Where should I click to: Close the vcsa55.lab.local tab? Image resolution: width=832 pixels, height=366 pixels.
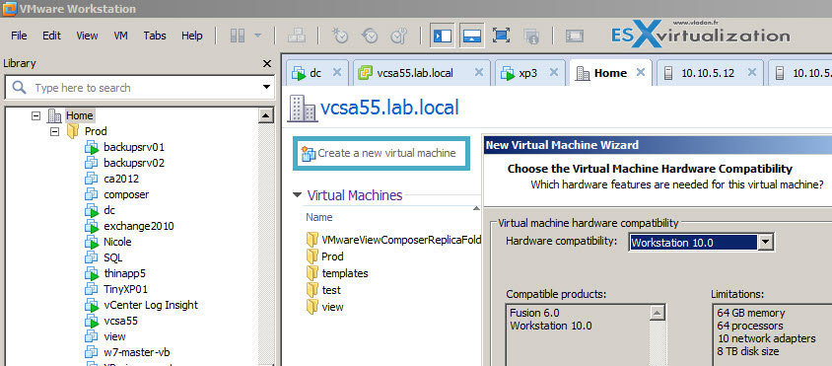click(479, 73)
